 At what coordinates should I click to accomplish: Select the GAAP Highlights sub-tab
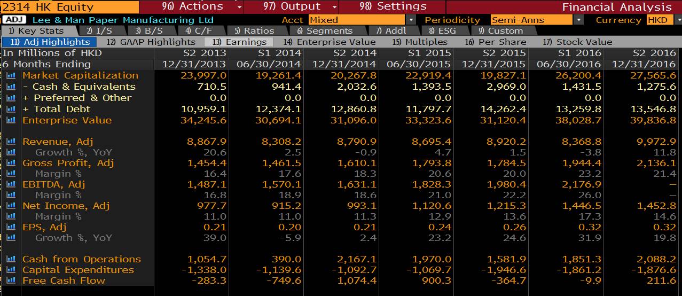(151, 42)
